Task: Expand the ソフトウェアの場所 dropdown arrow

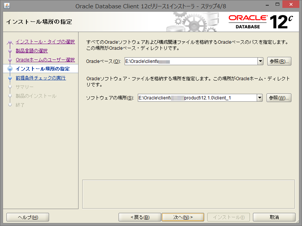Action: pos(260,98)
